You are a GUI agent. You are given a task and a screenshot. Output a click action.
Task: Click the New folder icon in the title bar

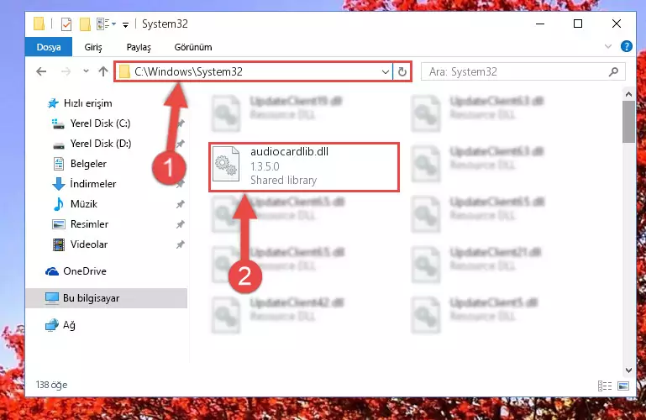(x=85, y=24)
